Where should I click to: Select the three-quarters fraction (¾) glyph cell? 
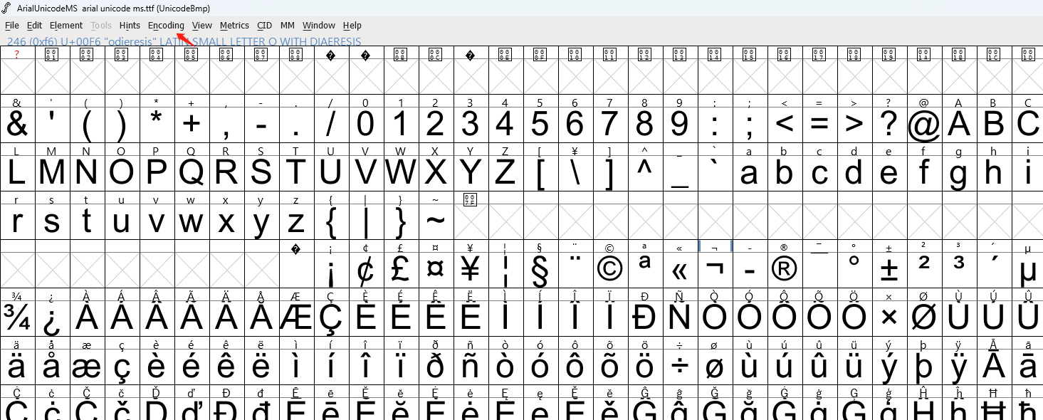point(17,318)
